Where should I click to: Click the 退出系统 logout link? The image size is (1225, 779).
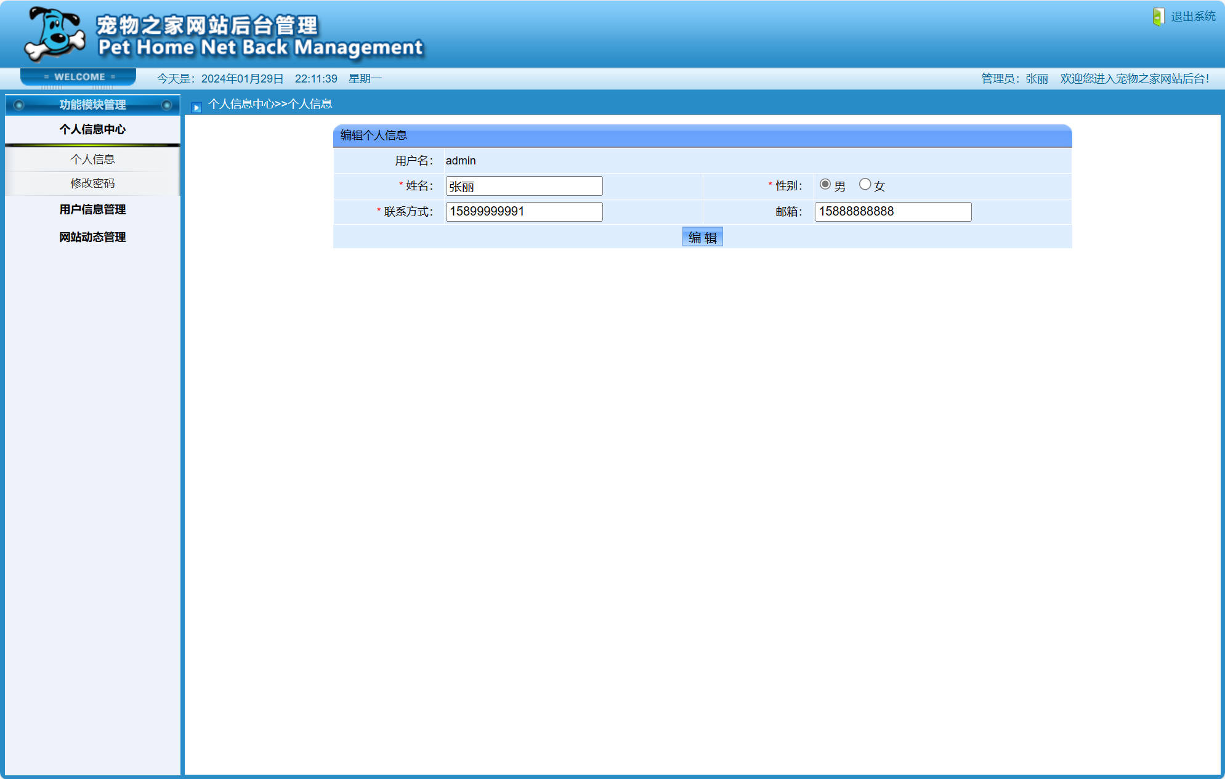click(x=1193, y=17)
